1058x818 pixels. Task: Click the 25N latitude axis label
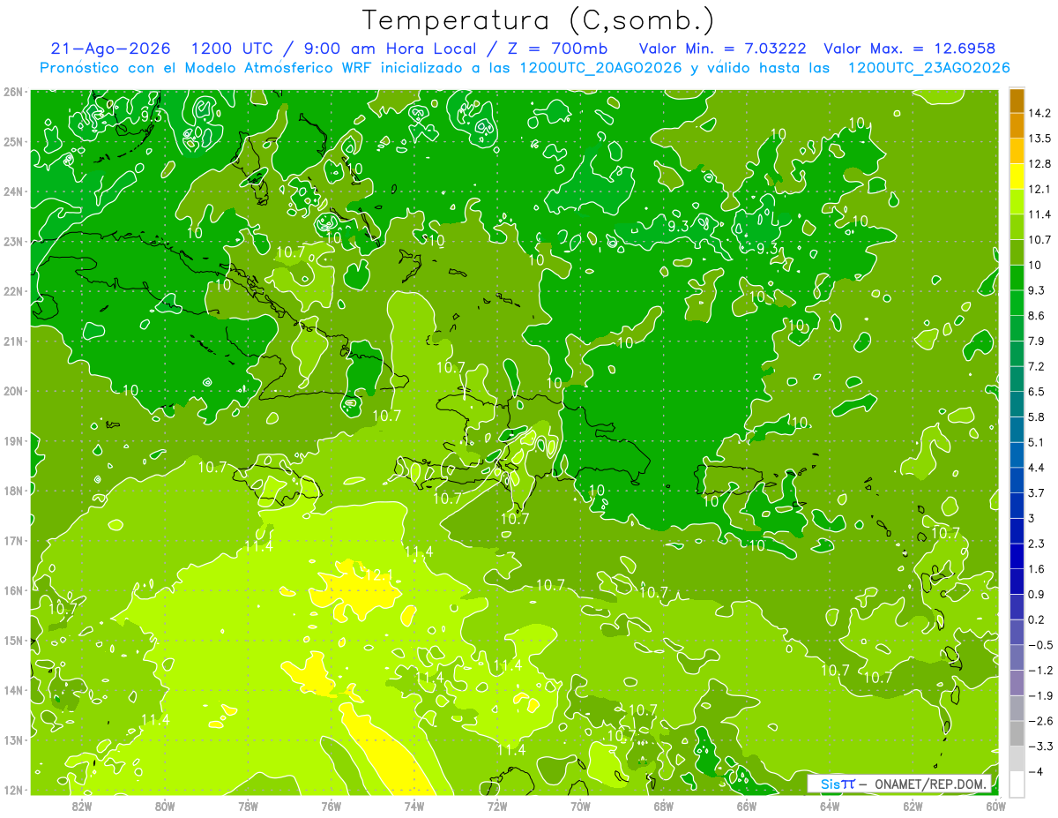(13, 141)
